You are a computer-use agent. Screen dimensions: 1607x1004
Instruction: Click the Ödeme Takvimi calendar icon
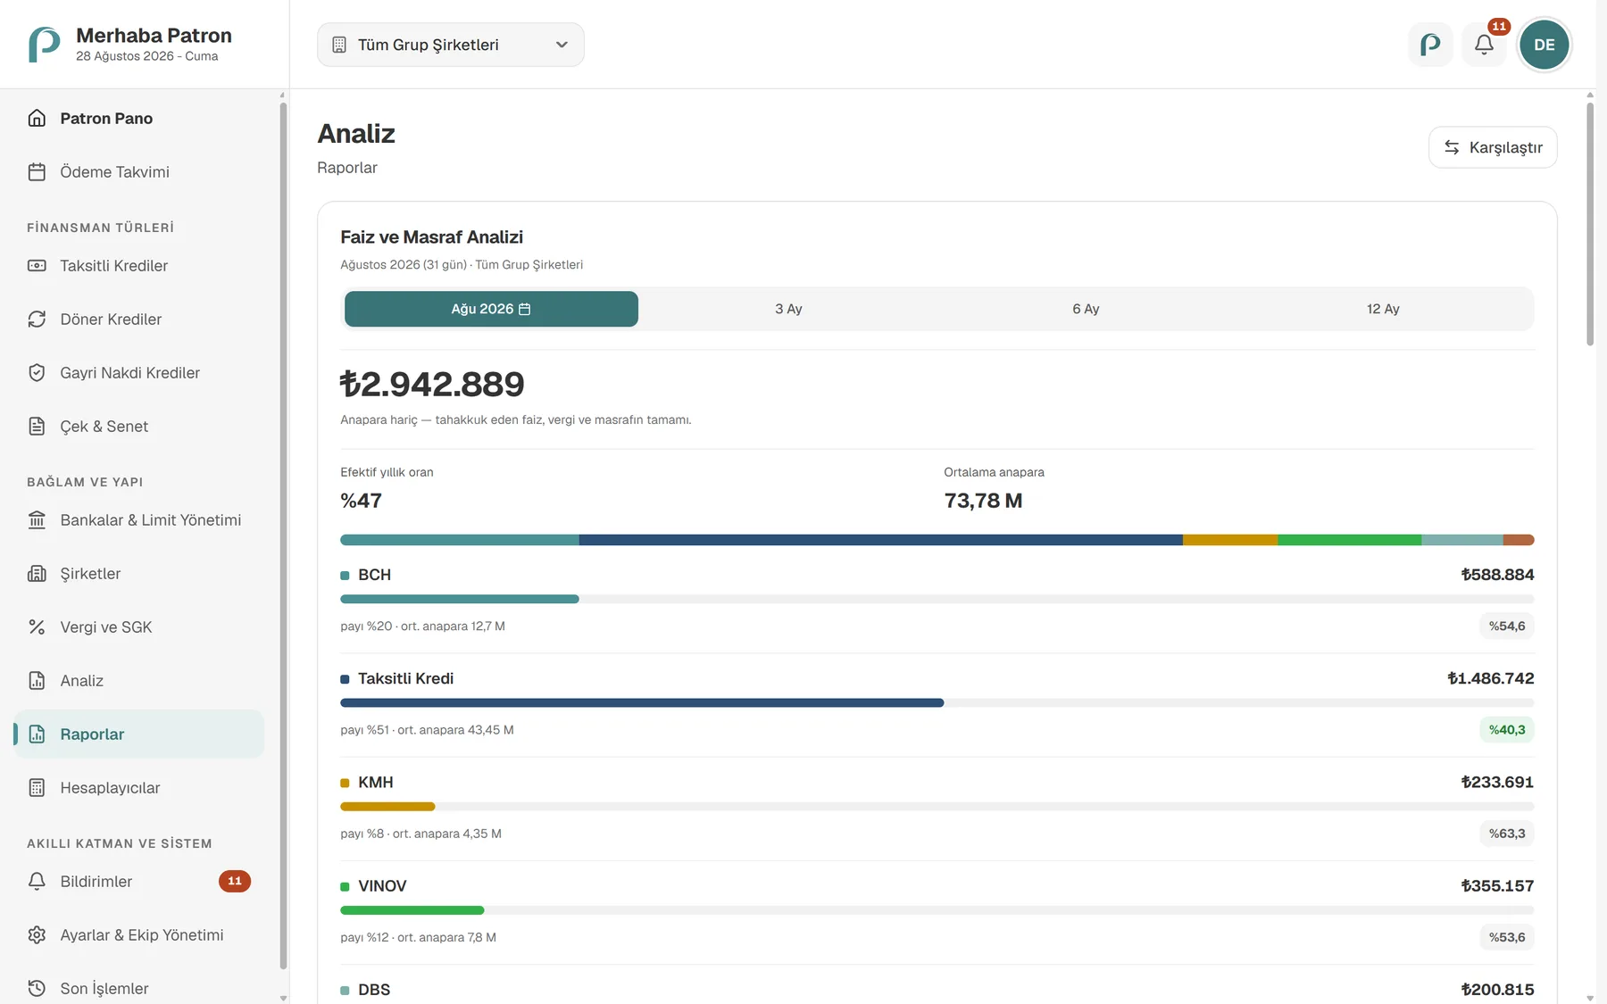[x=37, y=172]
